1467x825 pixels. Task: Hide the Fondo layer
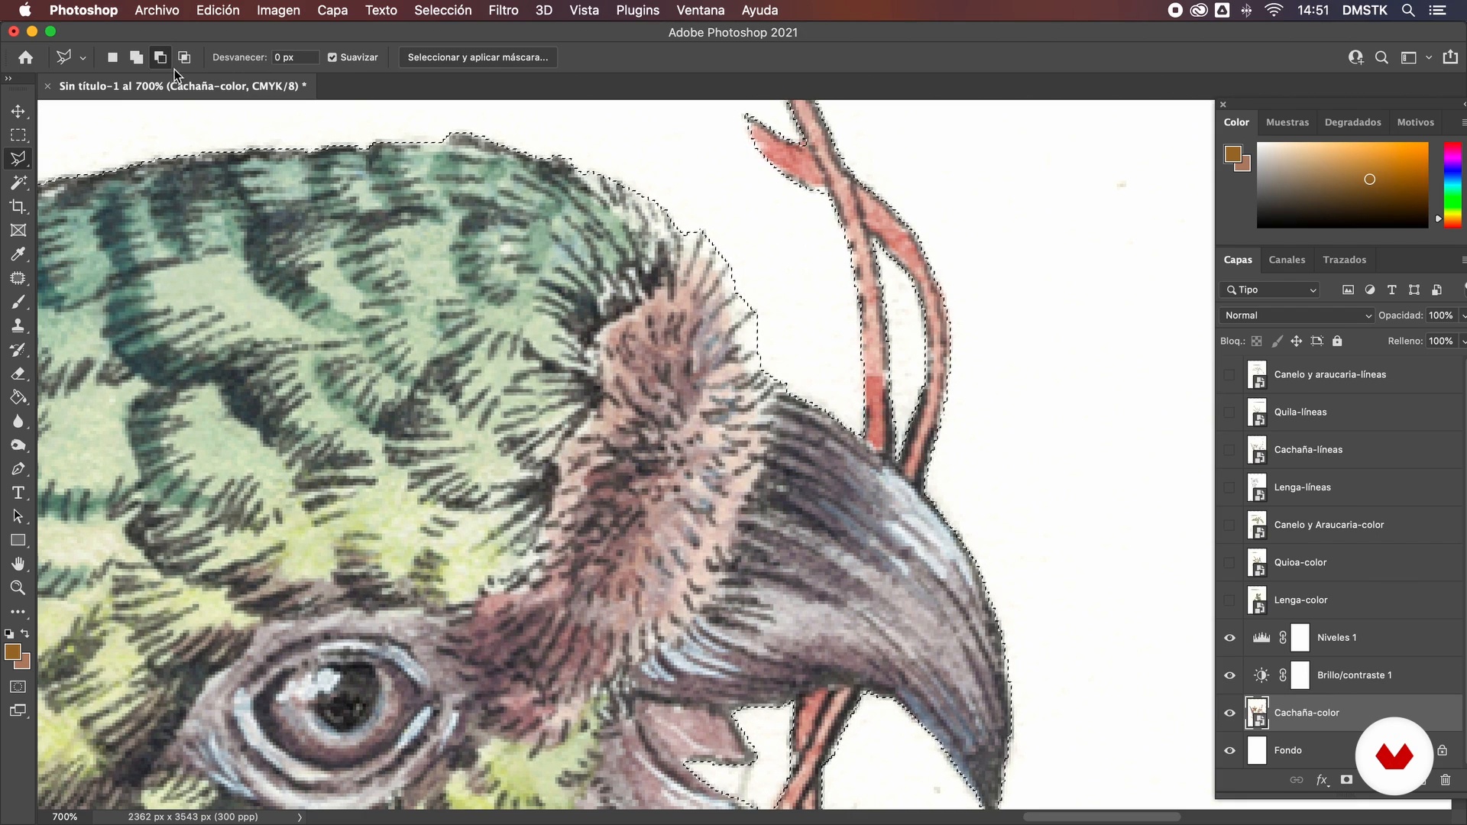pyautogui.click(x=1229, y=750)
